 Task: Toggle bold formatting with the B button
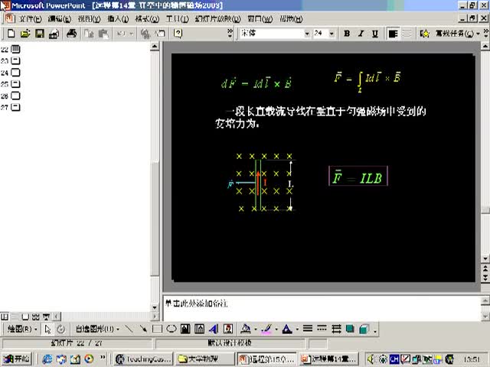(347, 34)
